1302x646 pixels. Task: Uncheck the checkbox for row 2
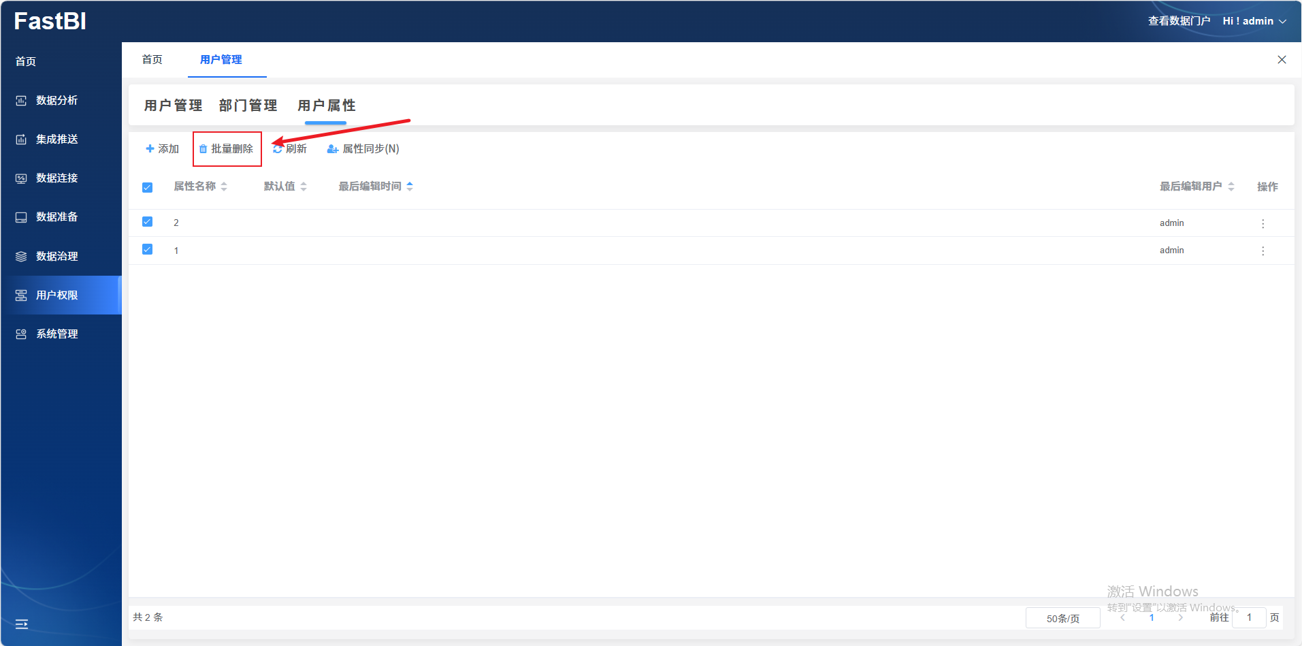click(x=147, y=222)
